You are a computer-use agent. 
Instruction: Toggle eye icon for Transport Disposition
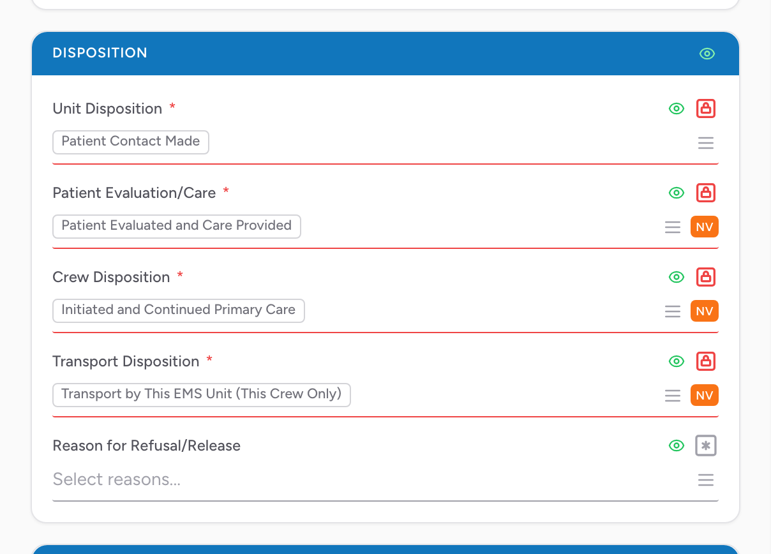[x=676, y=361]
